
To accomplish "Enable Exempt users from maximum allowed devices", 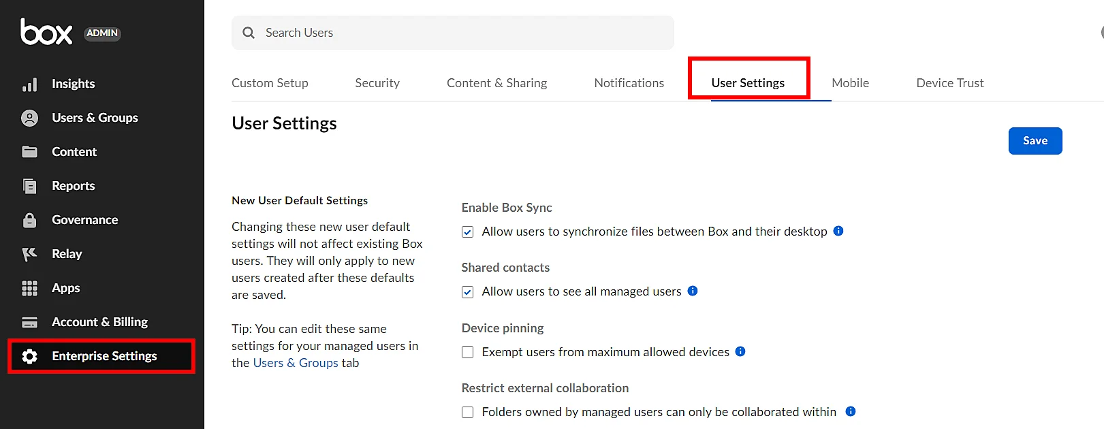I will pos(468,352).
